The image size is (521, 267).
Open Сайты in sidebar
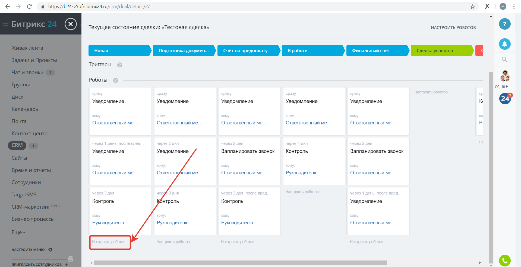click(x=19, y=158)
